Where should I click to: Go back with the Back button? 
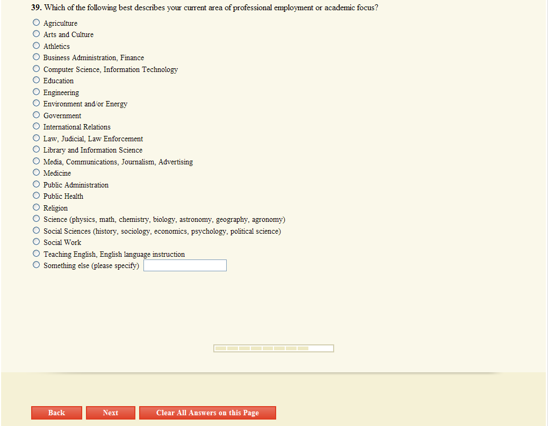(56, 413)
